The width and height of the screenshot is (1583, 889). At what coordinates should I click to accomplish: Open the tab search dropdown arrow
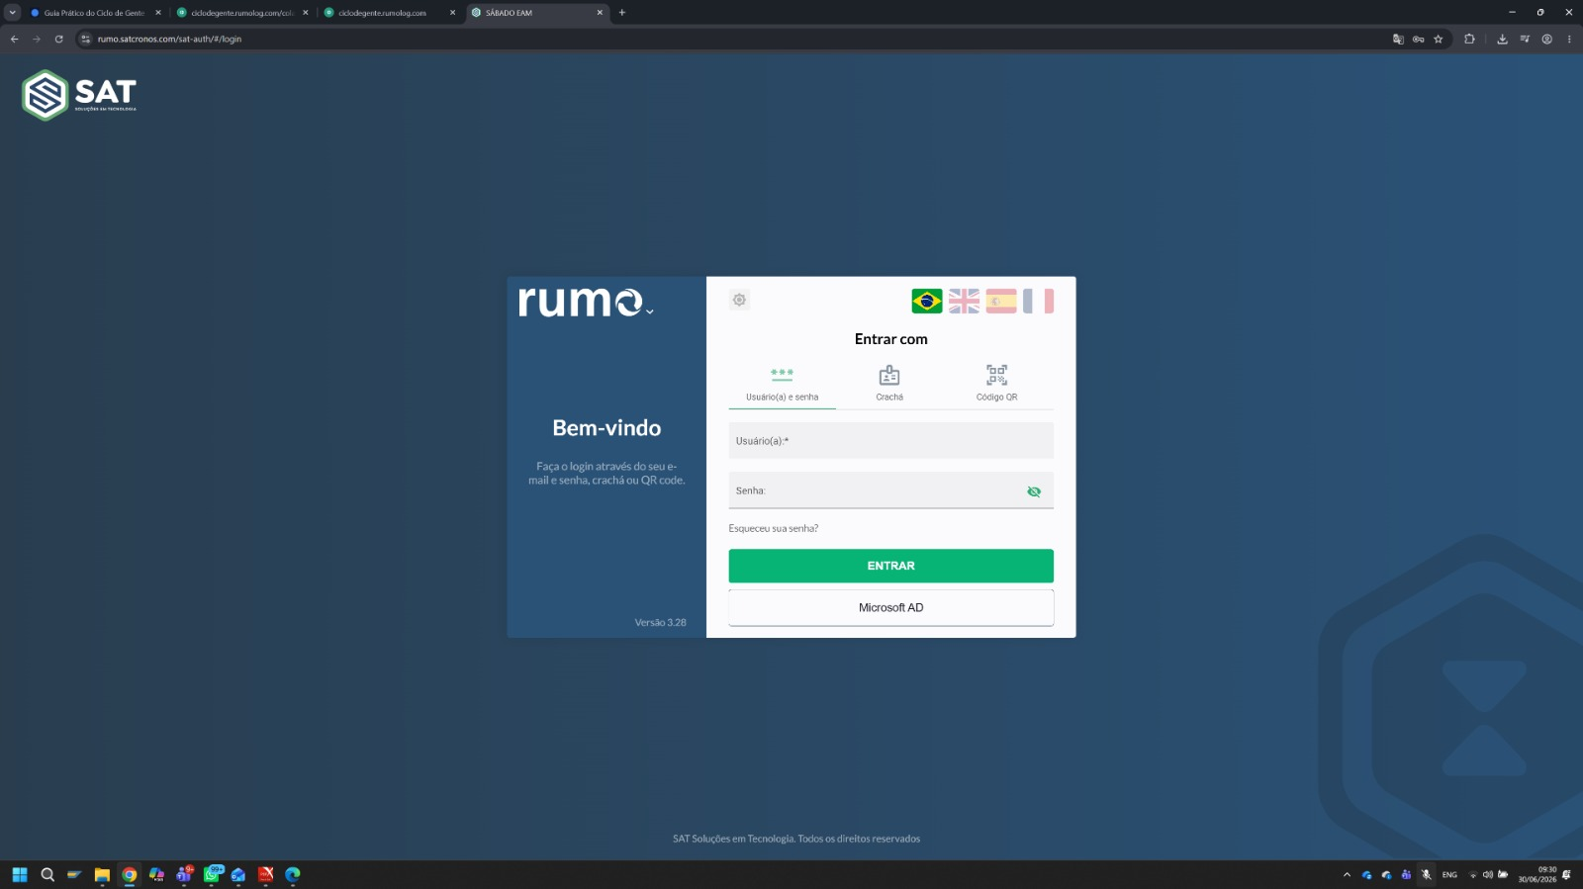pos(13,13)
